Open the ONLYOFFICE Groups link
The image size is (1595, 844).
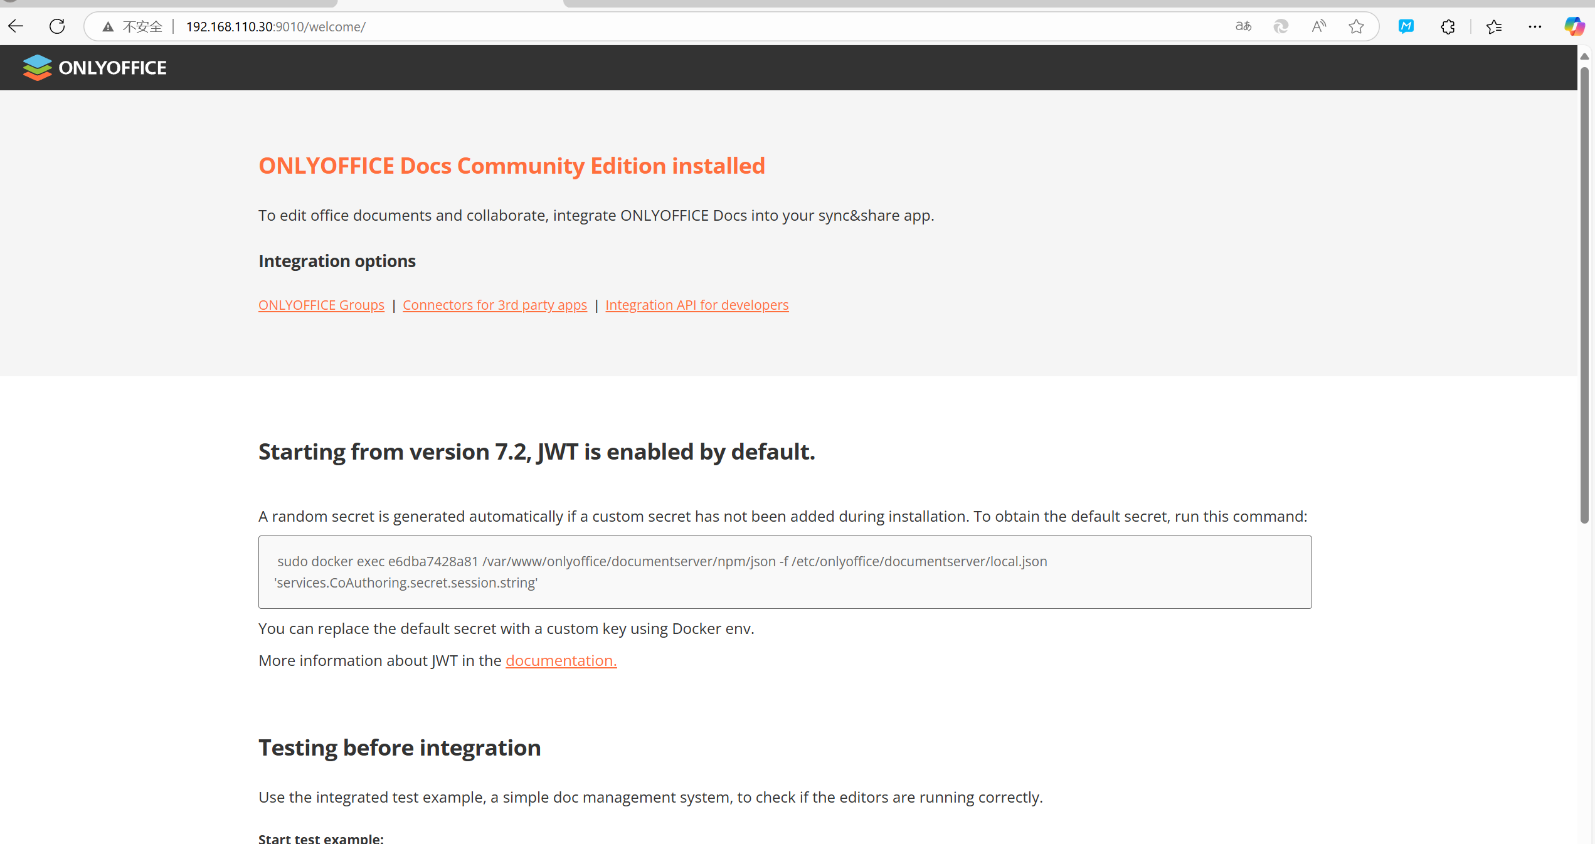pos(321,305)
